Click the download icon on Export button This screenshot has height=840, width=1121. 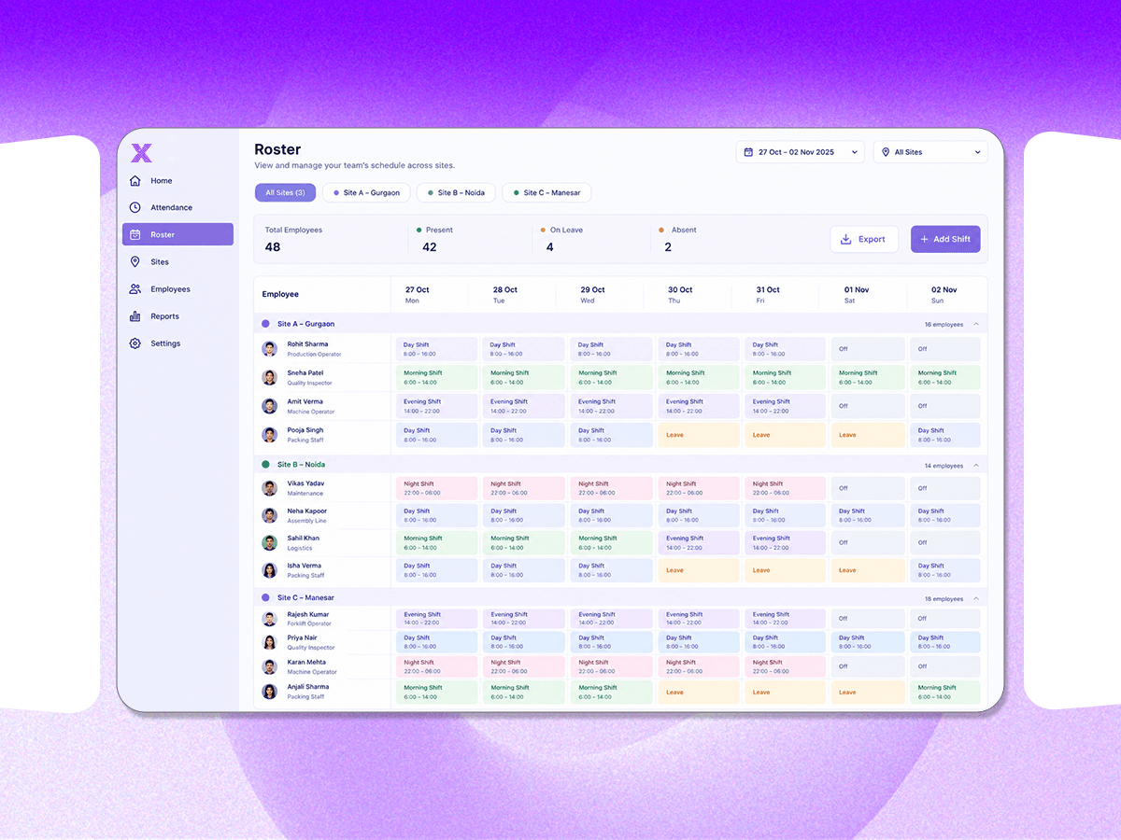846,239
